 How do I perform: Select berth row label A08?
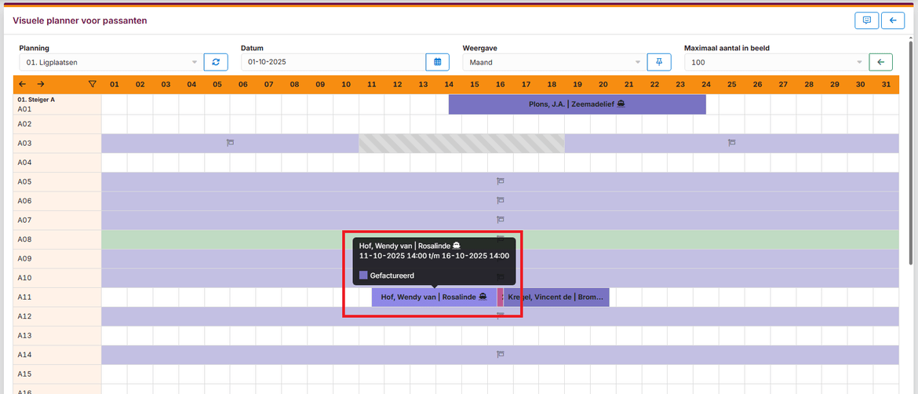pos(24,239)
